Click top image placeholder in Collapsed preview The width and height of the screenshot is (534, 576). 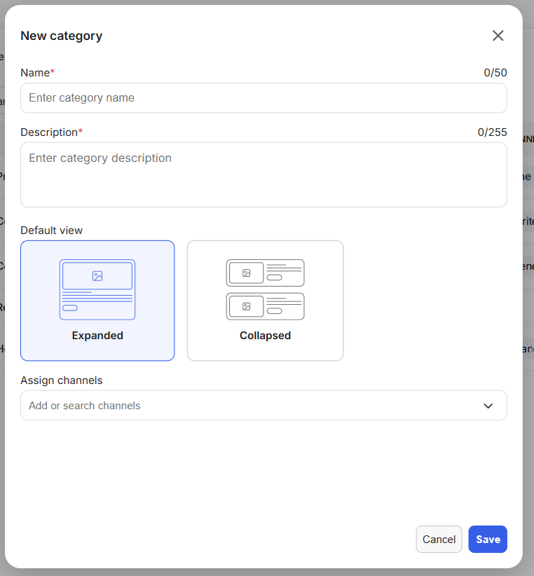click(x=246, y=273)
